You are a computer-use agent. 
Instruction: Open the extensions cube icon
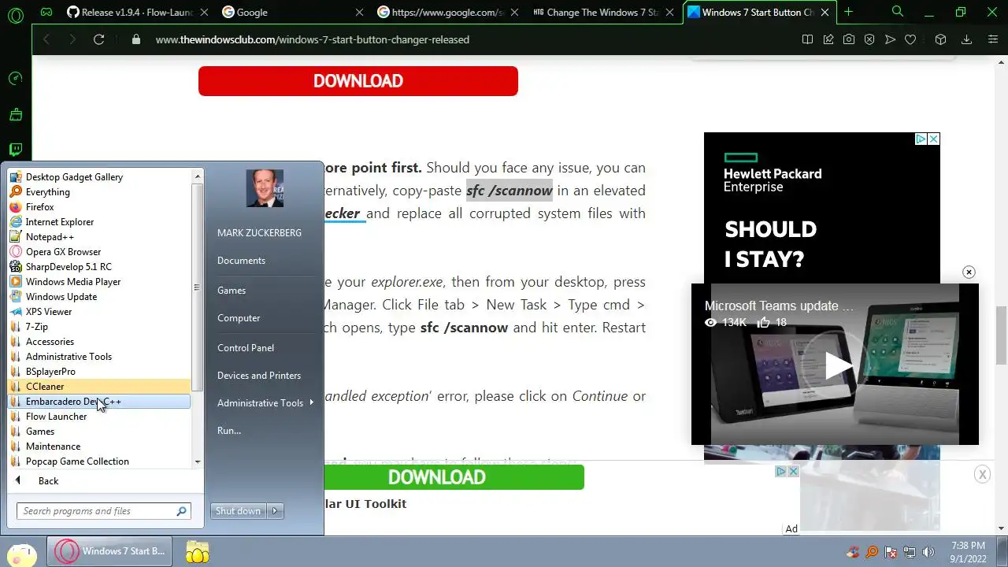coord(940,39)
